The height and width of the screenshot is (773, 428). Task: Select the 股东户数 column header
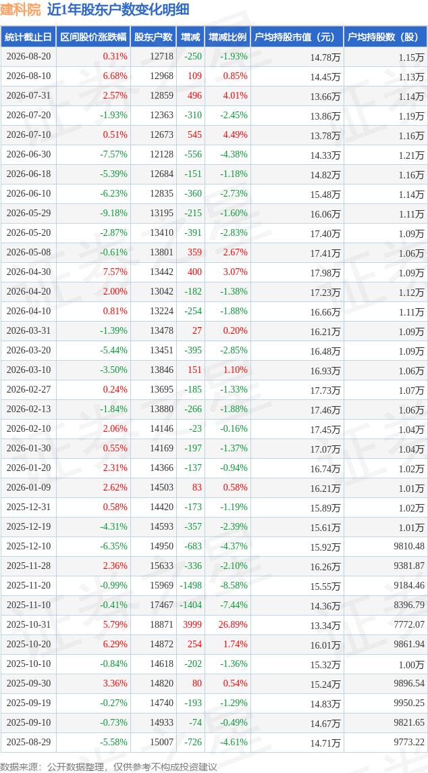click(x=153, y=37)
